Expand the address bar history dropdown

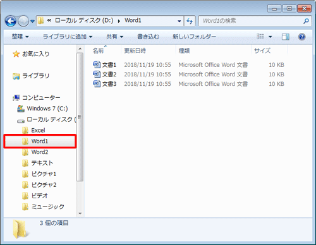pos(179,21)
